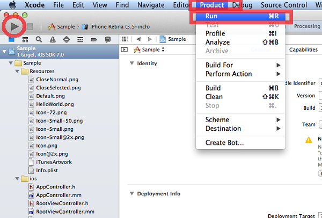The width and height of the screenshot is (322, 218).
Task: Expand the Scheme submenu
Action: coord(240,119)
